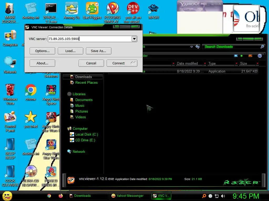Open the MARK ZUCKER desktop icon
269x201 pixels.
[10, 12]
